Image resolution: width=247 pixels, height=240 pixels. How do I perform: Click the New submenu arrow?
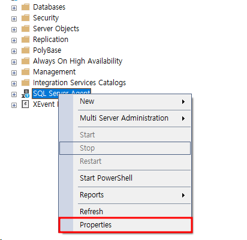click(183, 102)
